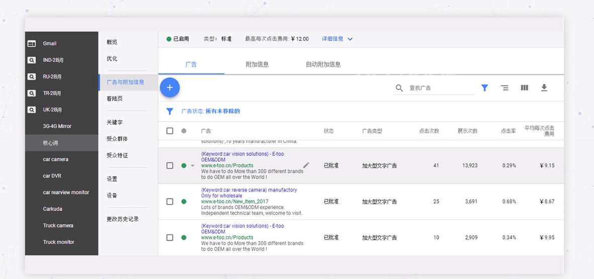Toggle the select-all checkbox in table header
Viewport: 594px width, 279px height.
click(x=170, y=131)
